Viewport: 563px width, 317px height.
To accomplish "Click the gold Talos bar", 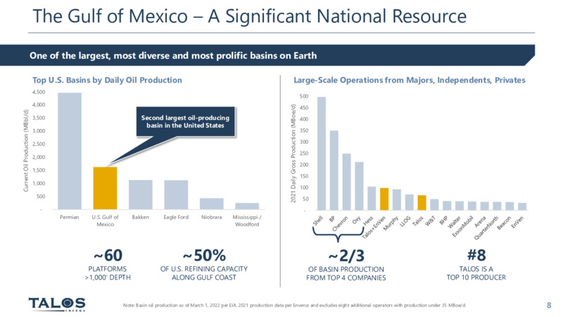I will (x=422, y=203).
